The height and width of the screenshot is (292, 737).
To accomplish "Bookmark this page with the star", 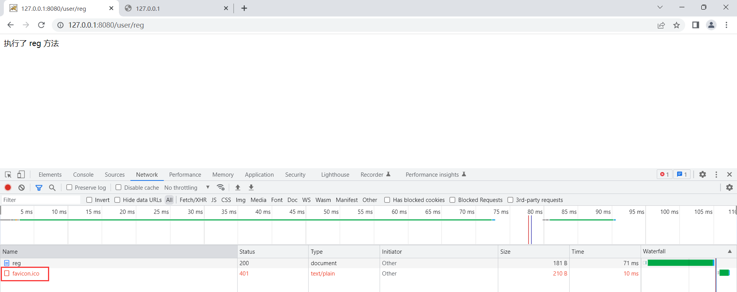I will pos(676,25).
